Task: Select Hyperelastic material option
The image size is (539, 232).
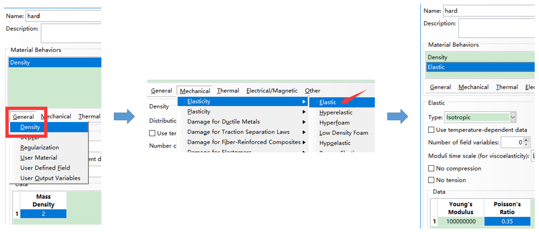Action: (336, 113)
